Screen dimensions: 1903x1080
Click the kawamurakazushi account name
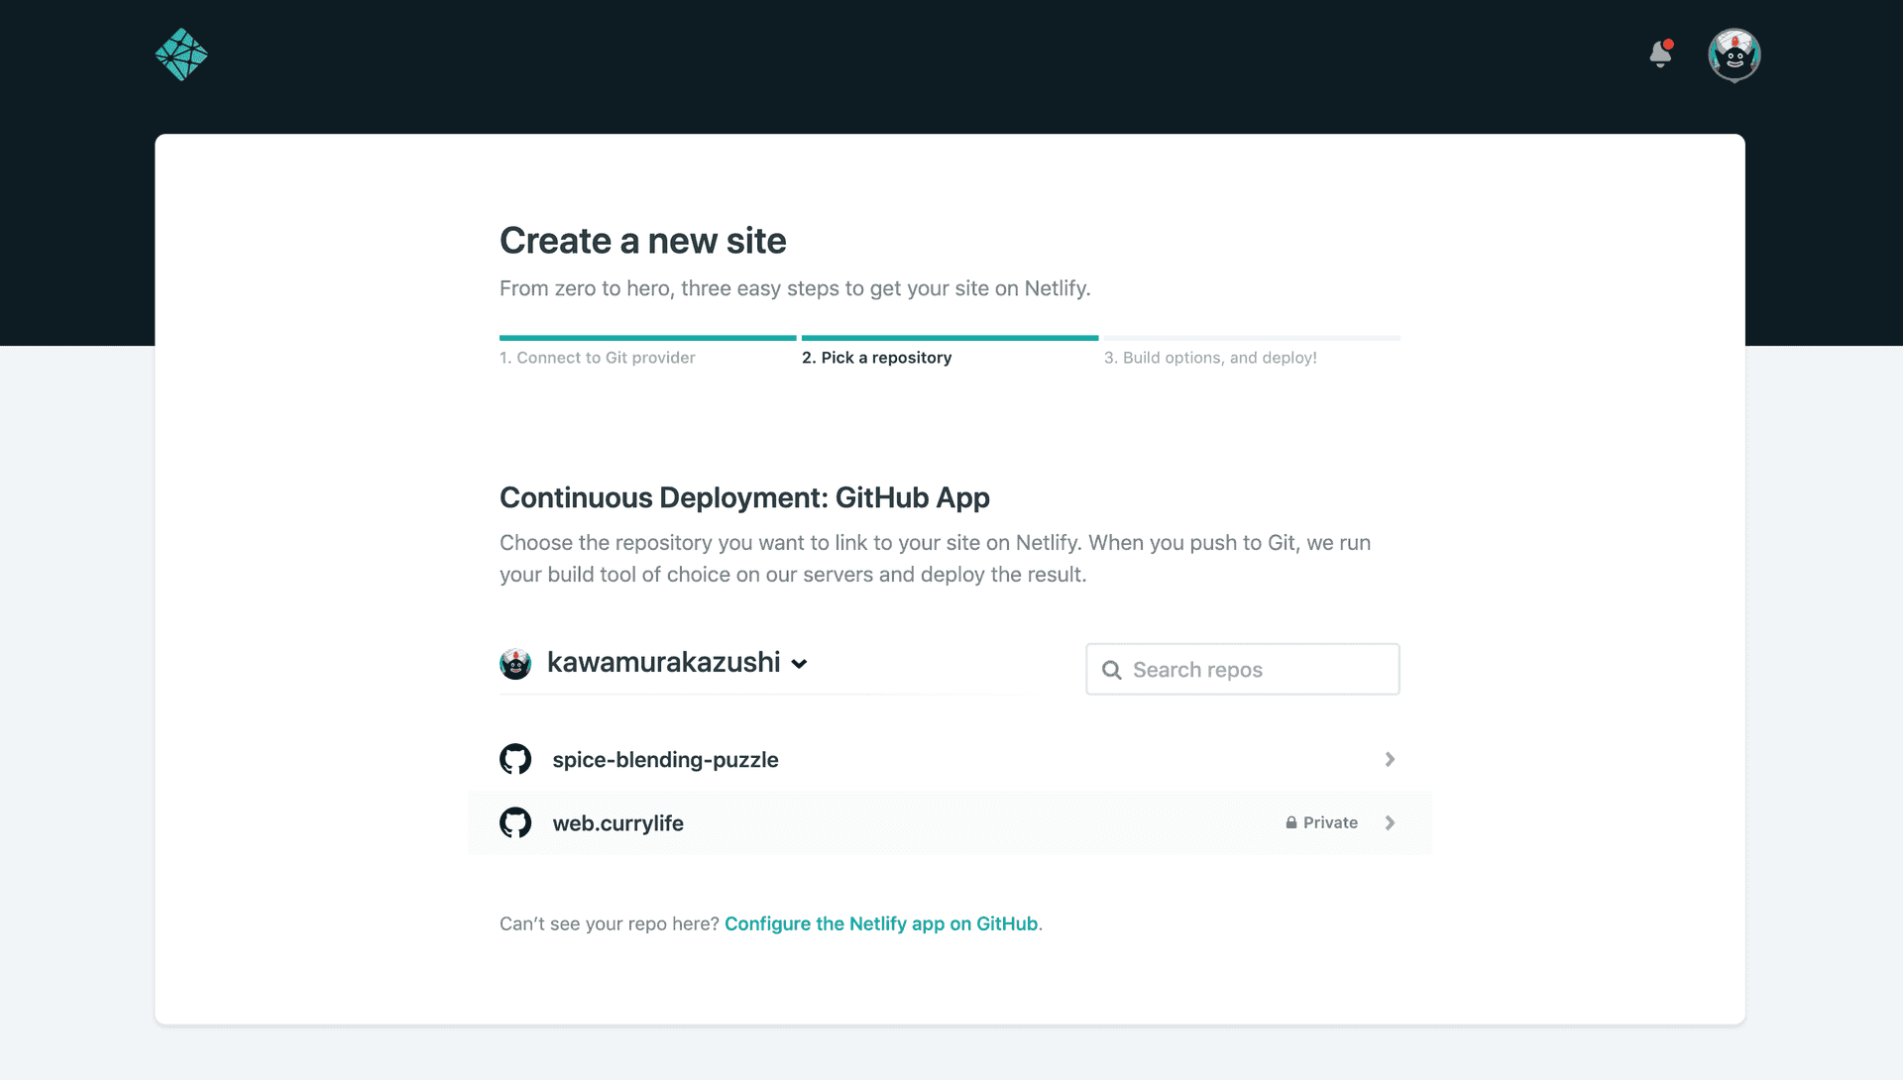coord(664,662)
